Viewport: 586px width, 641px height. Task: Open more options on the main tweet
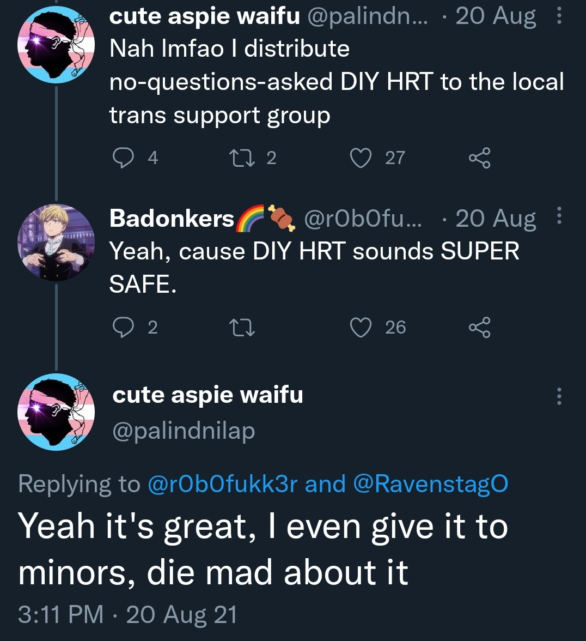point(559,396)
